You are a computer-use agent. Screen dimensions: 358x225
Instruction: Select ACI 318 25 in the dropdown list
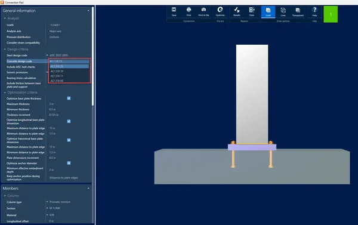[69, 66]
